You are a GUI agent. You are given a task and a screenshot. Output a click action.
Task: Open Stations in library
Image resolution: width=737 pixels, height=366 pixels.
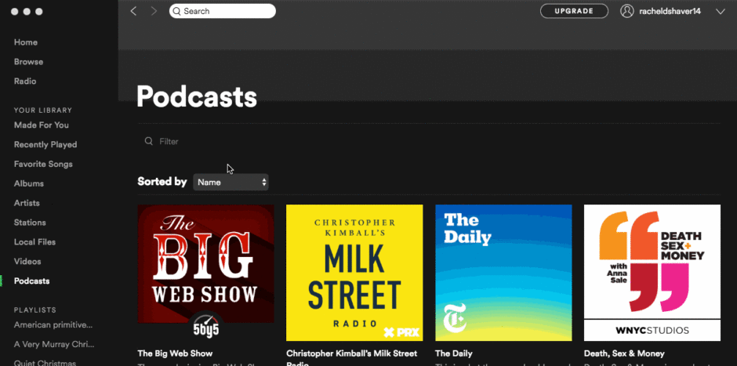pos(30,223)
